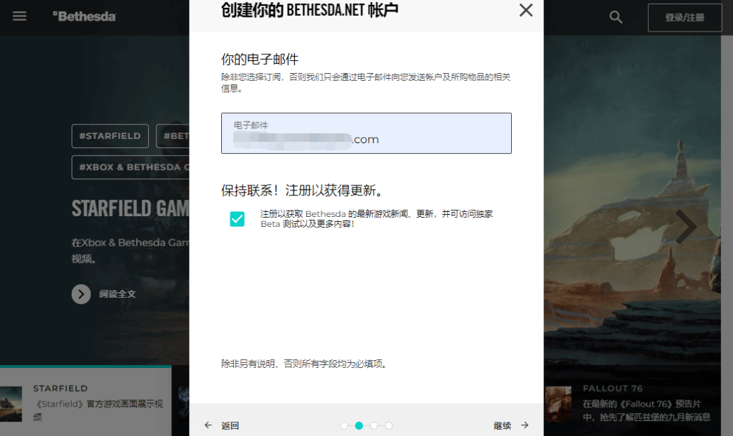Open the search magnifier icon

[616, 17]
